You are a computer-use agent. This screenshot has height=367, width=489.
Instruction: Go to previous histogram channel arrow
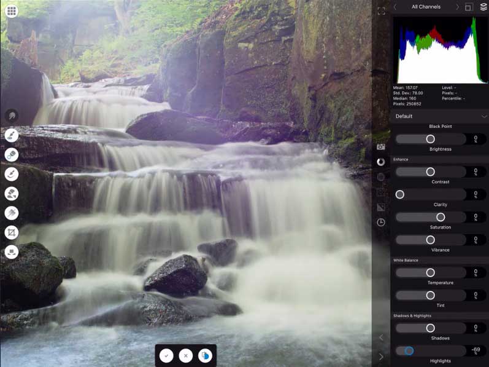pos(395,7)
